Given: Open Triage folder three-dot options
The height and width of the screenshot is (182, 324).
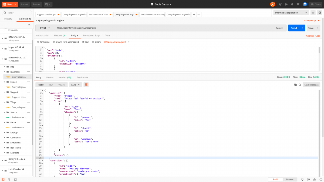Looking at the screenshot, I should click(x=29, y=102).
